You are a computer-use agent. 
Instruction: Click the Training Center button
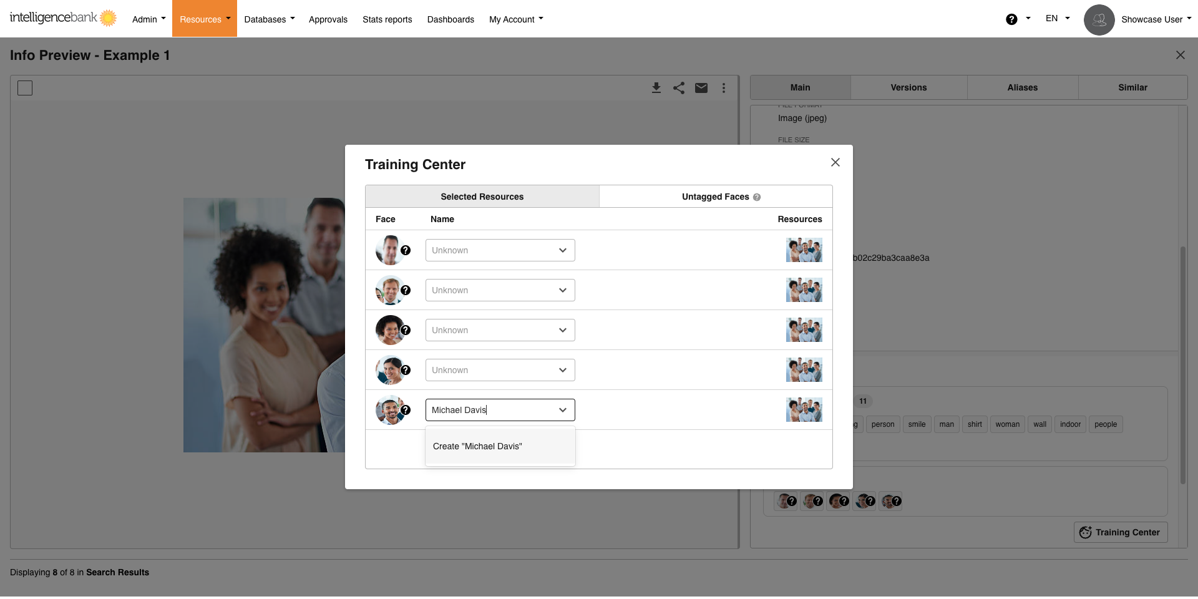point(1120,532)
